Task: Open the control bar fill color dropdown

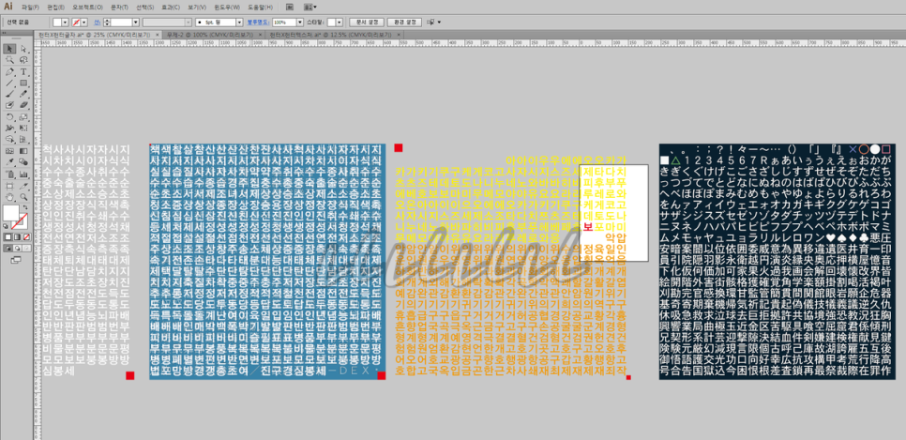Action: (65, 22)
